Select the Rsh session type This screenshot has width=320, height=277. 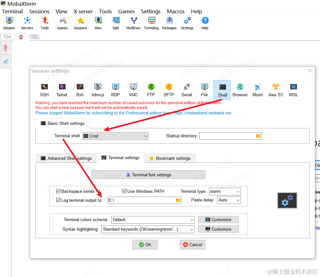pos(80,90)
